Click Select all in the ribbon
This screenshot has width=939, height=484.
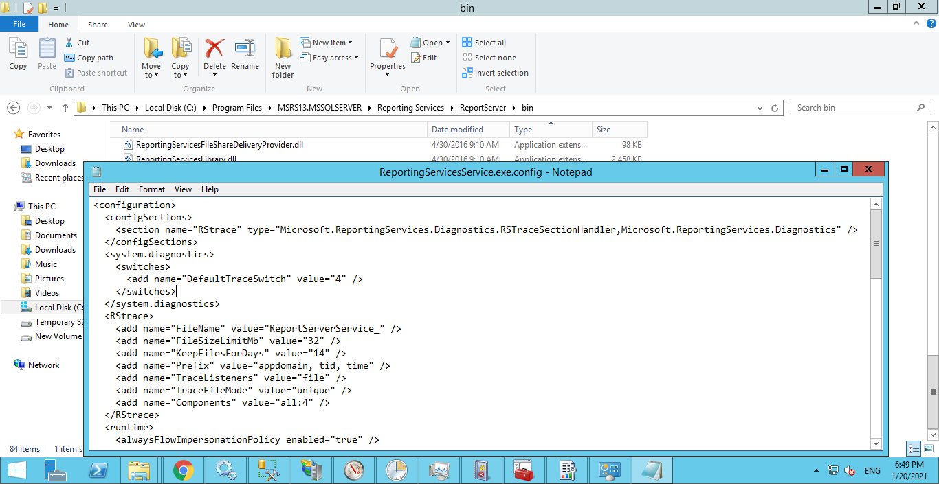click(x=484, y=43)
